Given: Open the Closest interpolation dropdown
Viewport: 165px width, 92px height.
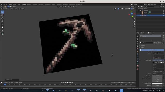Looking at the screenshot, I should tap(158, 64).
